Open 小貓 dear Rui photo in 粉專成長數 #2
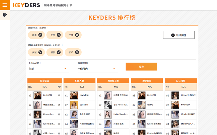The image size is (217, 135). tap(108, 105)
